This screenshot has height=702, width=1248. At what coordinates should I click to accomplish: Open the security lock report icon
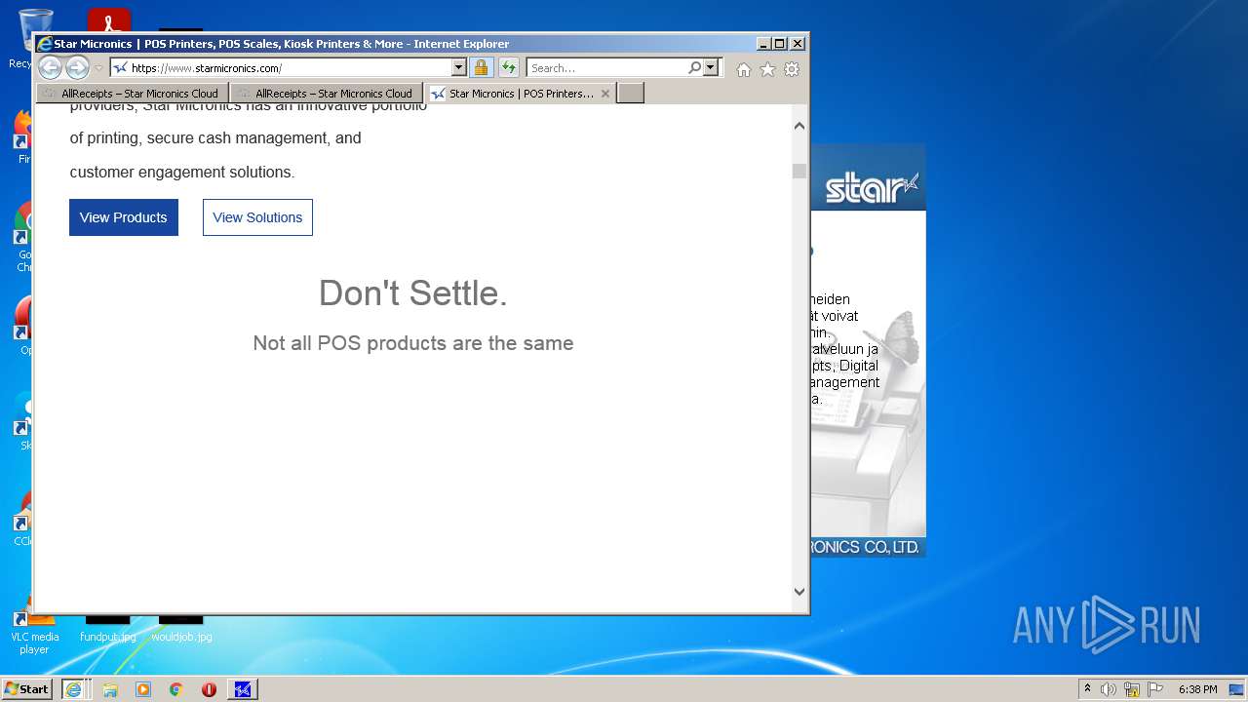tap(481, 68)
